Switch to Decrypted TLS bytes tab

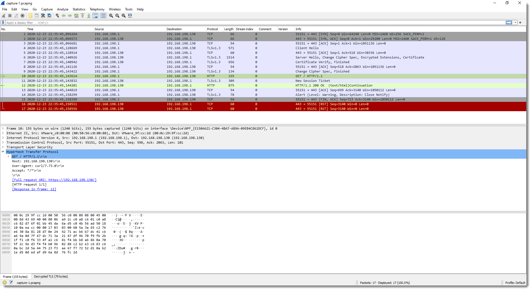point(51,276)
